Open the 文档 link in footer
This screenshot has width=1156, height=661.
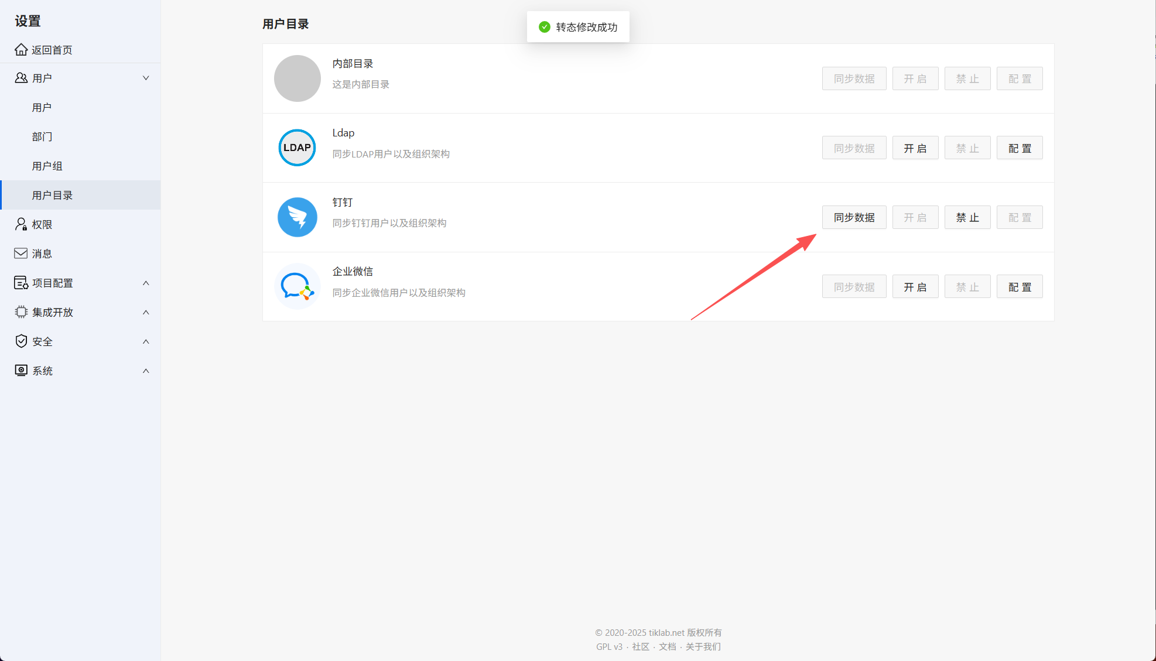[x=667, y=646]
